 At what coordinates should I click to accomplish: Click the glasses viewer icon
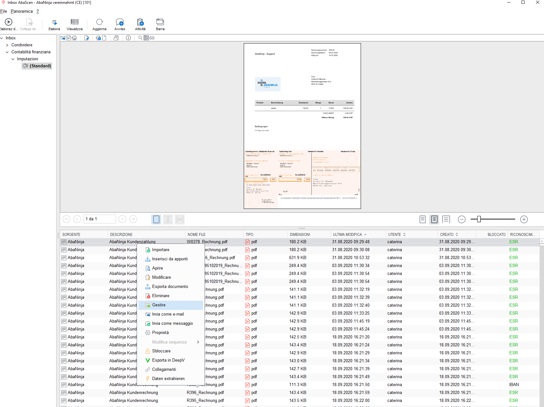(152, 38)
